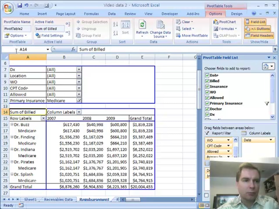Click macro record status bar icon
279x209 pixels.
coord(21,205)
